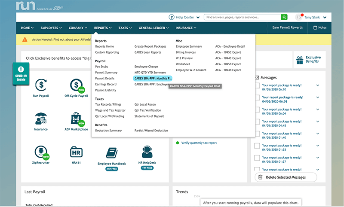Click Earn Payroll Rewards

coord(287,27)
